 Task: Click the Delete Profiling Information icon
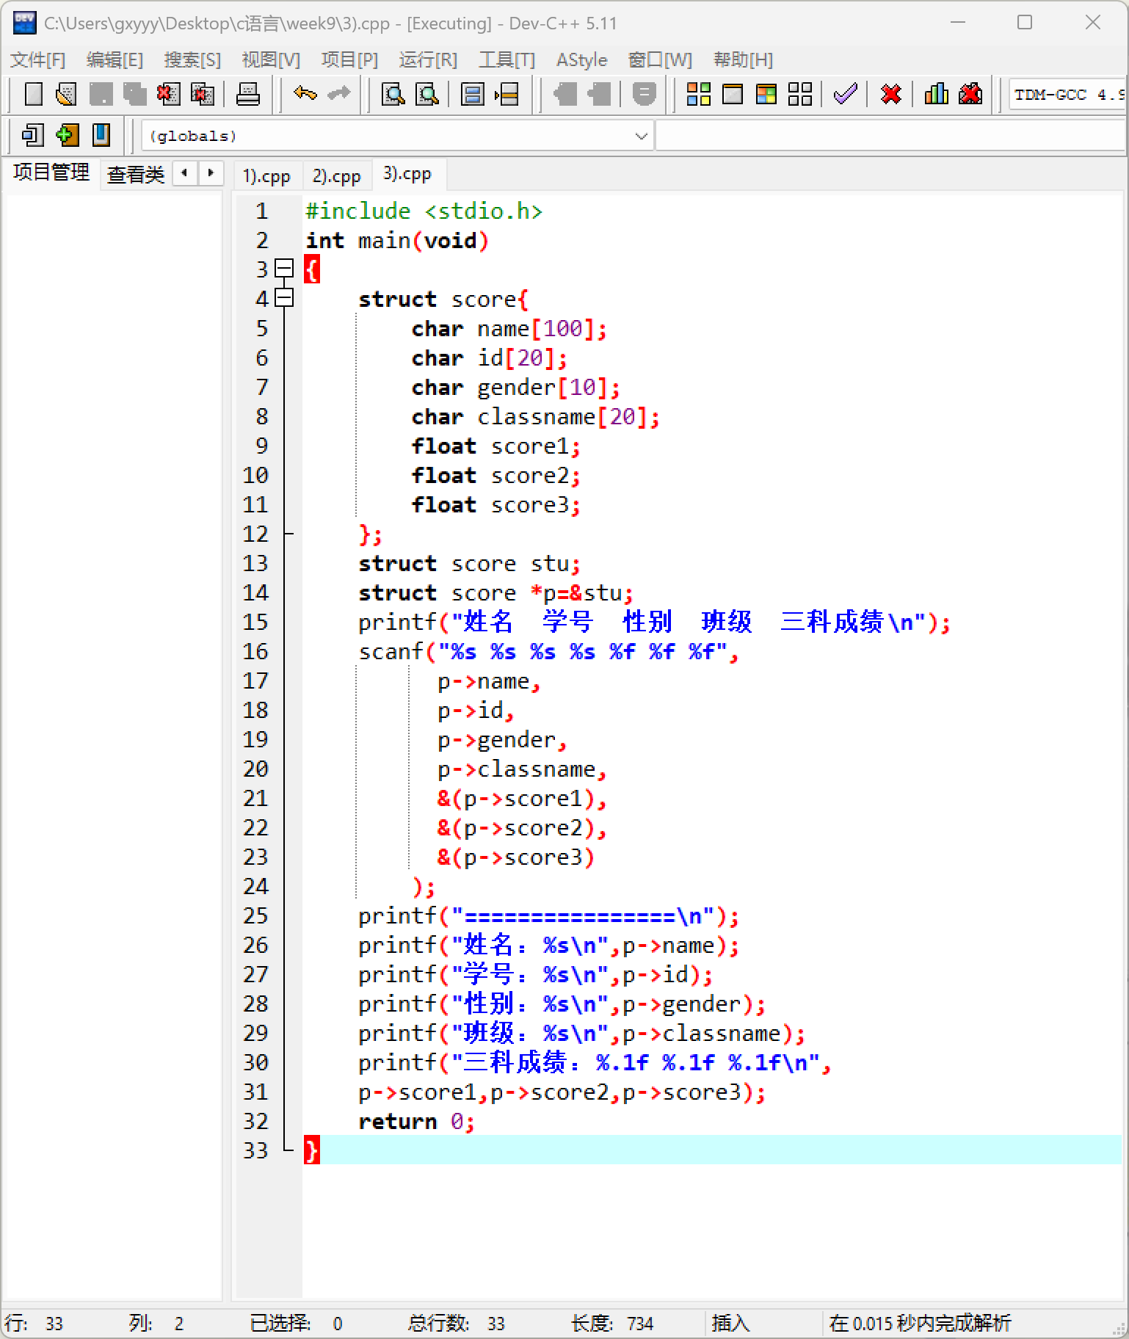tap(970, 94)
